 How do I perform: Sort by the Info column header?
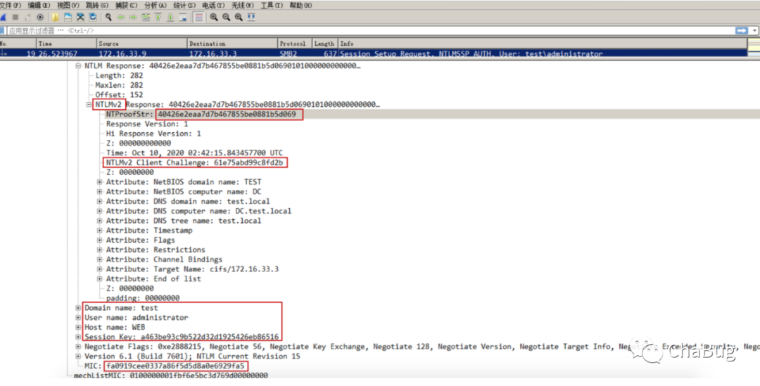pos(543,44)
